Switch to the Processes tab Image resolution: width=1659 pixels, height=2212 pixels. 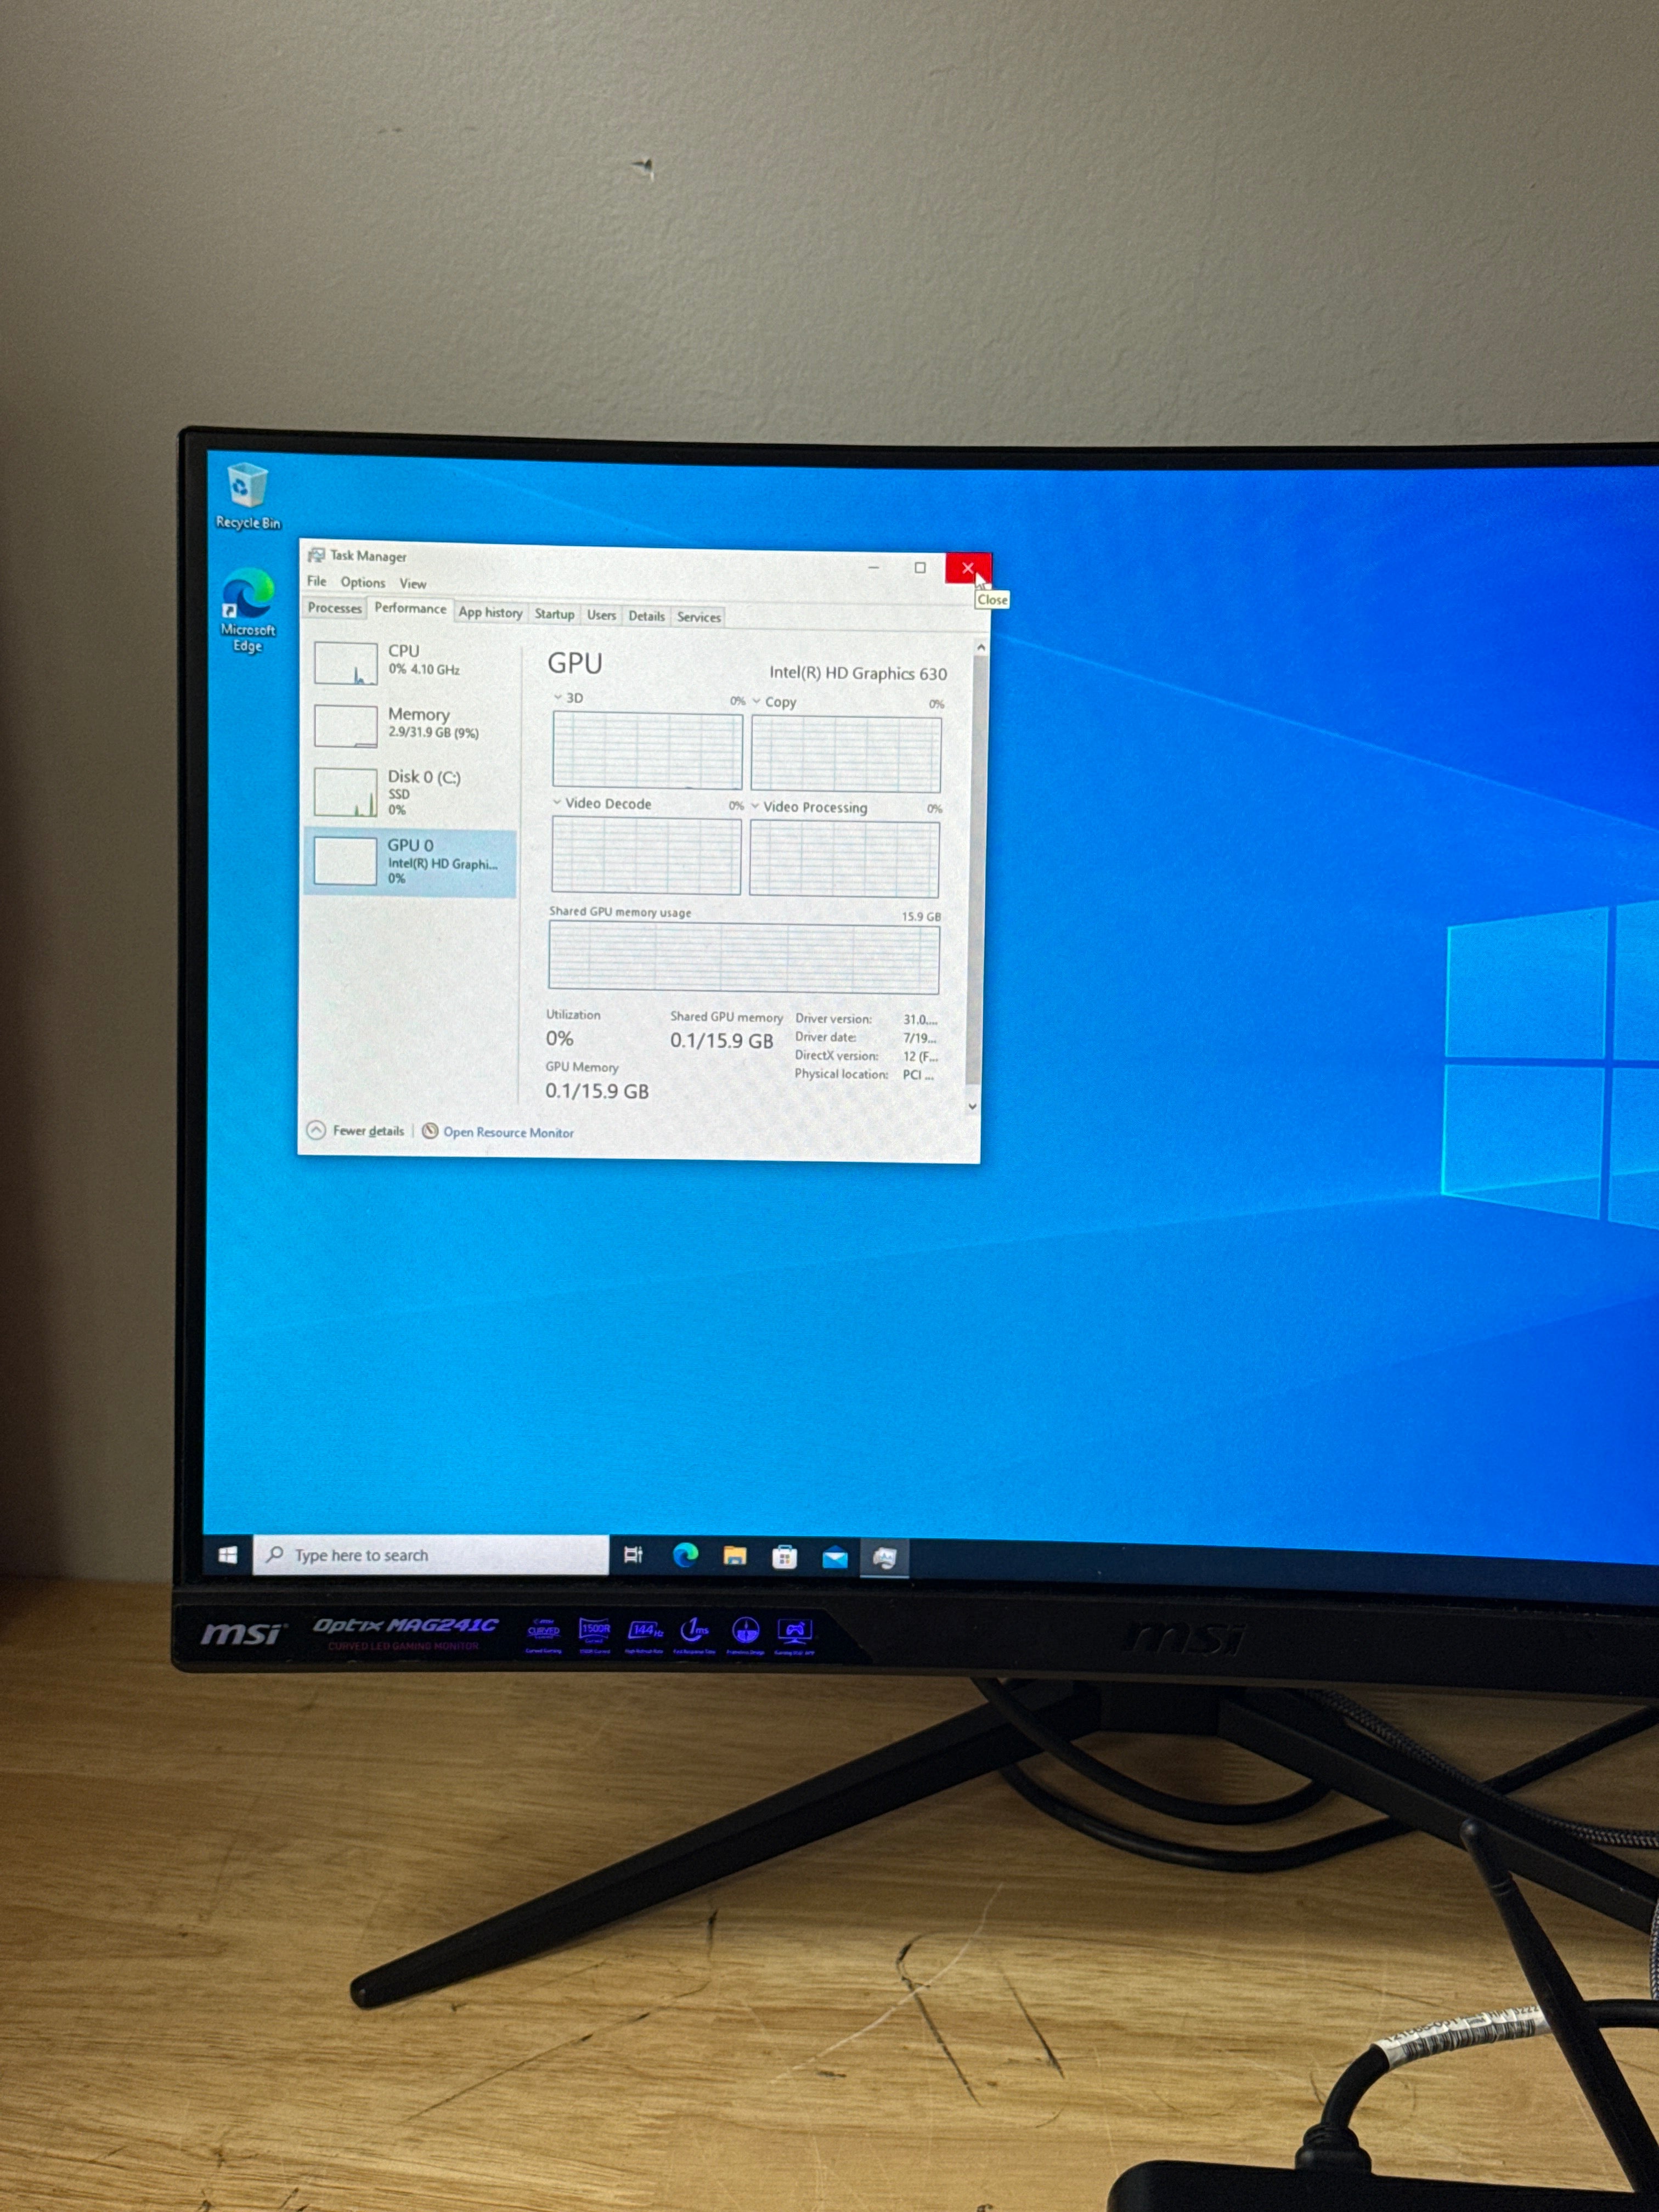(335, 608)
